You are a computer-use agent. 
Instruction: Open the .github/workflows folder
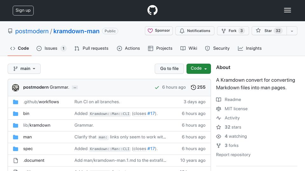(41, 102)
